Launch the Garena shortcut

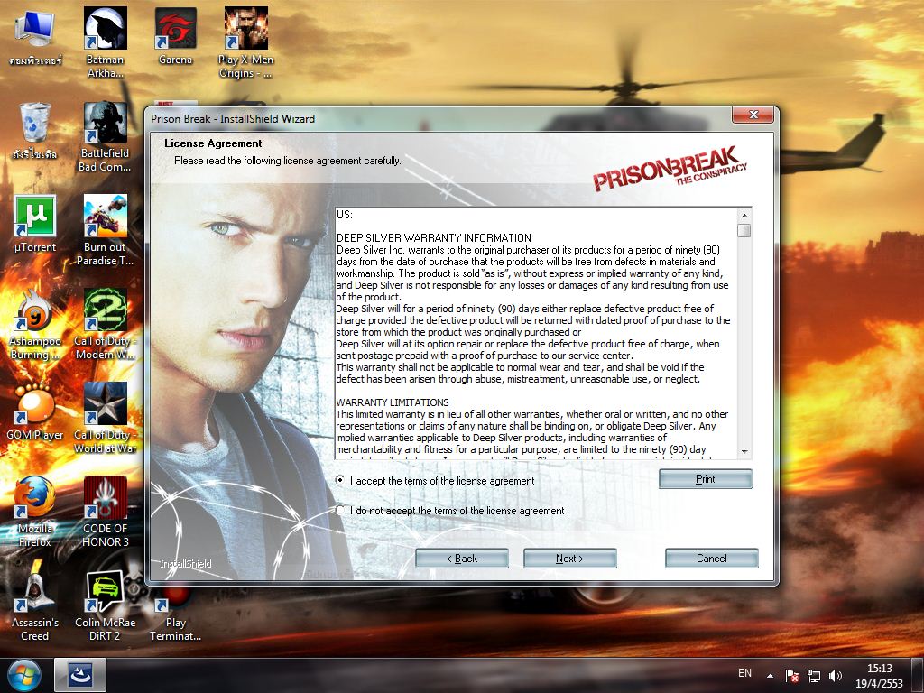click(176, 36)
